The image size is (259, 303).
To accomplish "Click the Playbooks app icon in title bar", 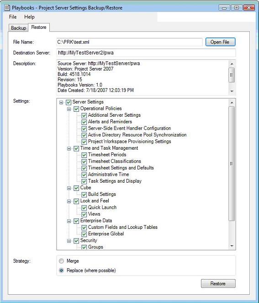I will coord(7,7).
